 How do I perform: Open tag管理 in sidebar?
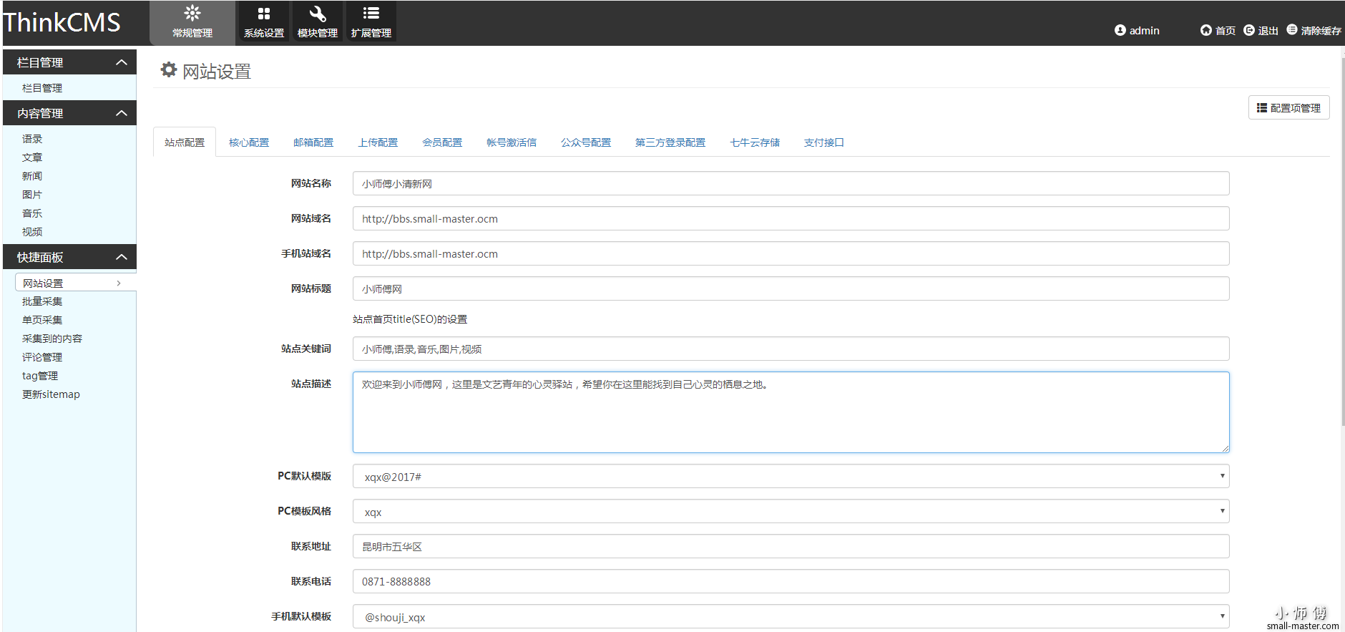click(x=40, y=376)
